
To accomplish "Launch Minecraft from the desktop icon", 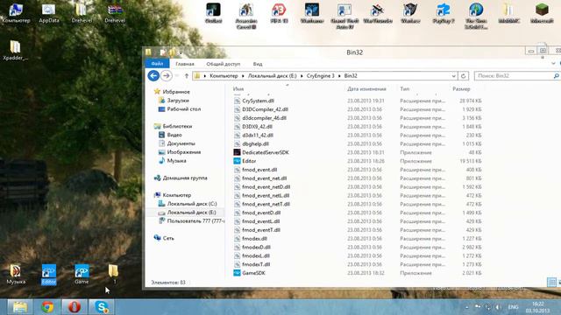I will coord(542,14).
